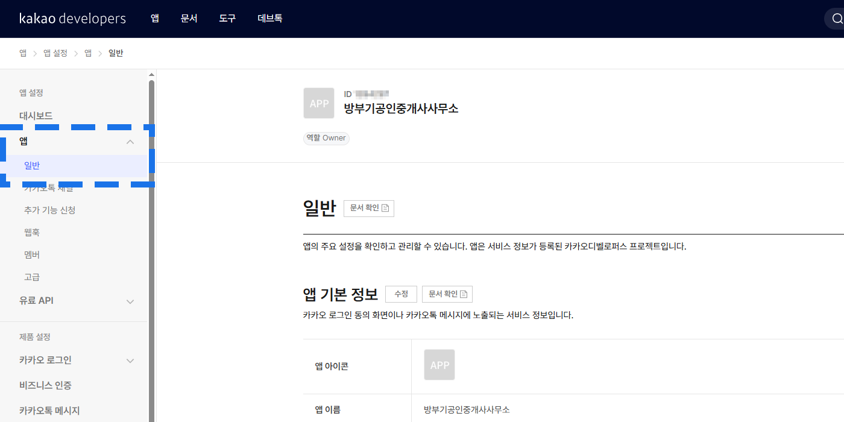Click the 앱 아이콘 thumbnail in the table
The height and width of the screenshot is (422, 844).
tap(439, 365)
